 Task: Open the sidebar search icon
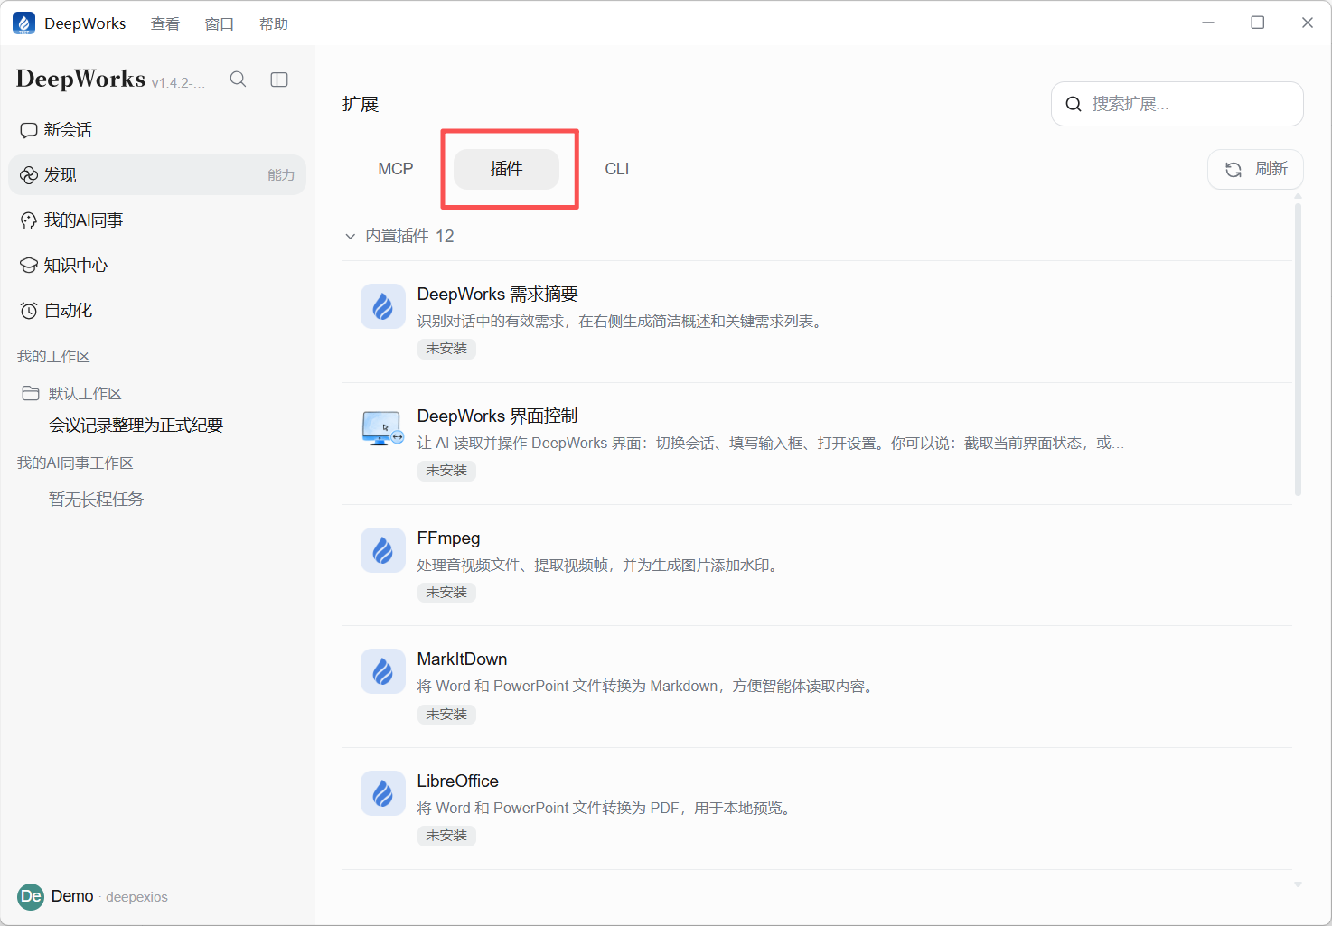(x=238, y=80)
